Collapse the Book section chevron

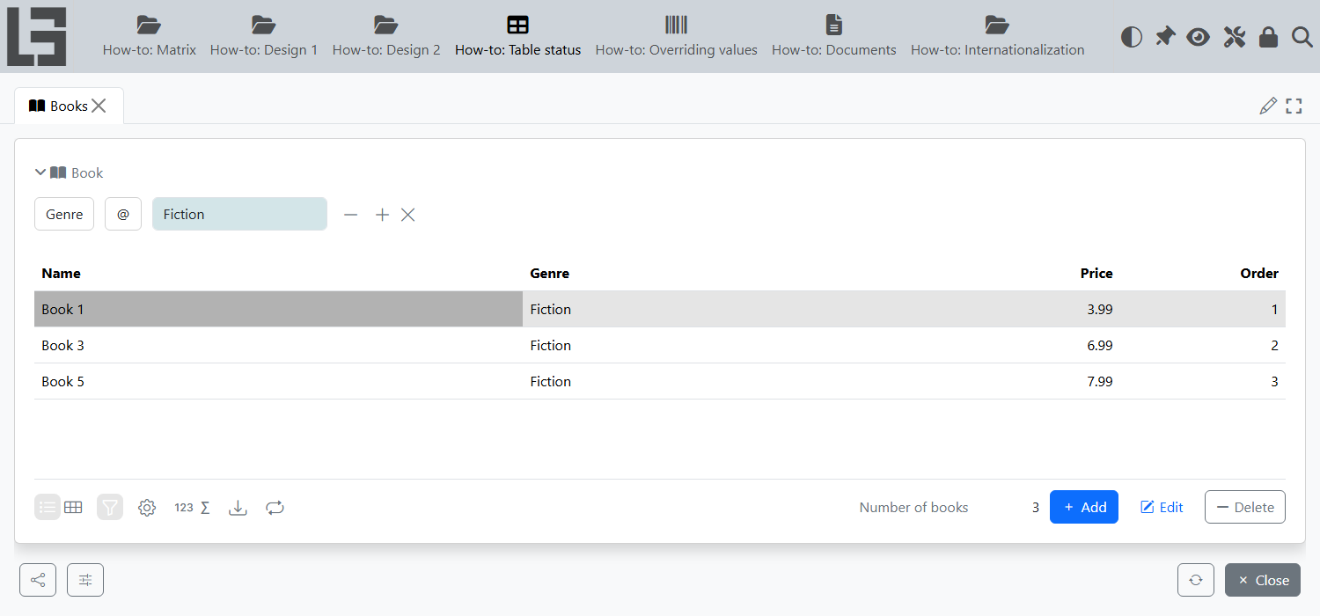pos(40,172)
